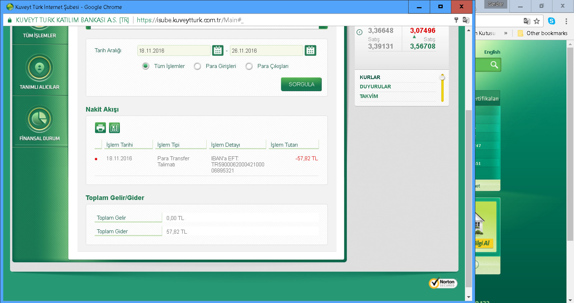This screenshot has height=303, width=574.
Task: Click the Toplam Gider value 57,82 TL
Action: [x=177, y=232]
